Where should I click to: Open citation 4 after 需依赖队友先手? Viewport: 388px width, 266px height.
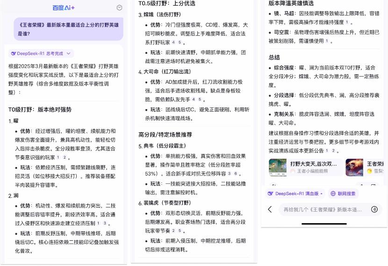click(x=194, y=99)
